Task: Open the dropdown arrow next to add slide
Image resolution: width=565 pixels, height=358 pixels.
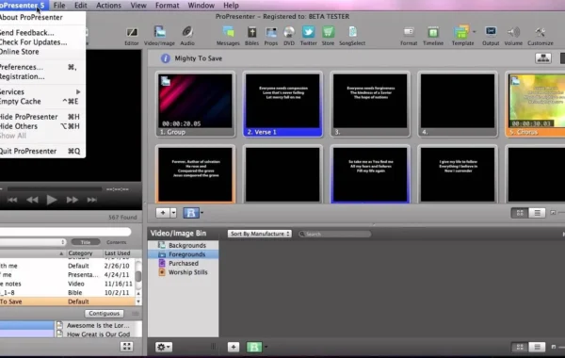Action: click(x=173, y=213)
